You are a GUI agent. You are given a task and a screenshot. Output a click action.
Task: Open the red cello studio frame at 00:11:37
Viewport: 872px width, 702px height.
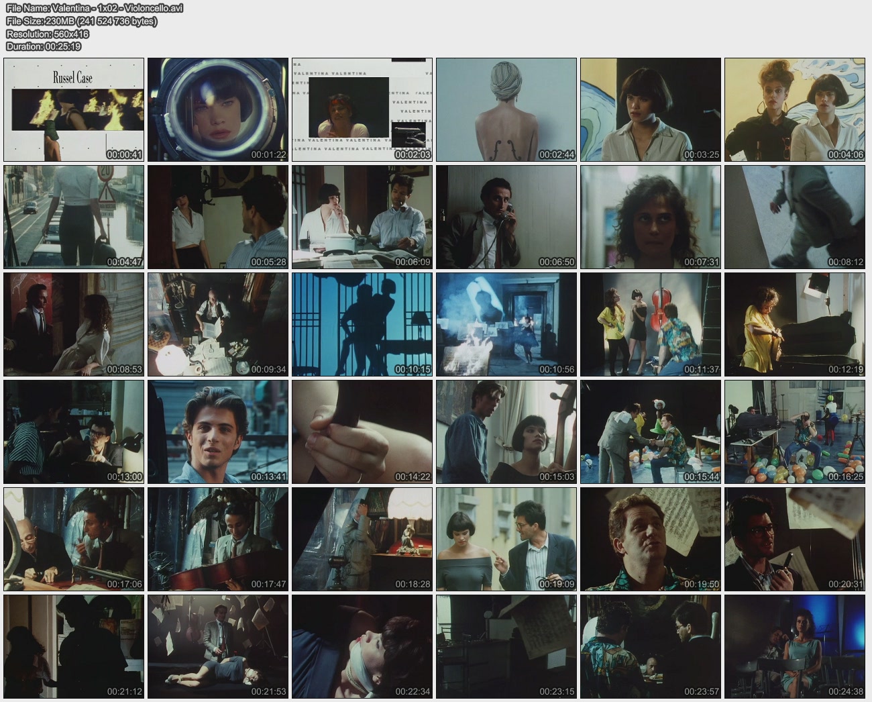pos(651,324)
